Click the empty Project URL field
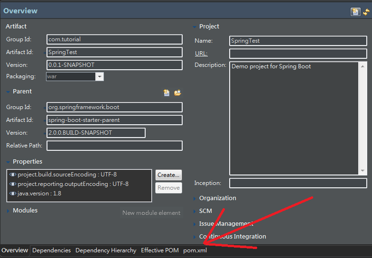 coord(298,54)
